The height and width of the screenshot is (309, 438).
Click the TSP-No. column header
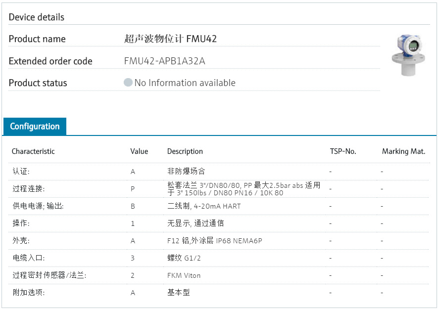[343, 151]
